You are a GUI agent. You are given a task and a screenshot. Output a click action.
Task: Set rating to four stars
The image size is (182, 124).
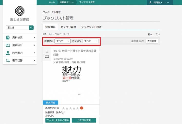(x=74, y=108)
